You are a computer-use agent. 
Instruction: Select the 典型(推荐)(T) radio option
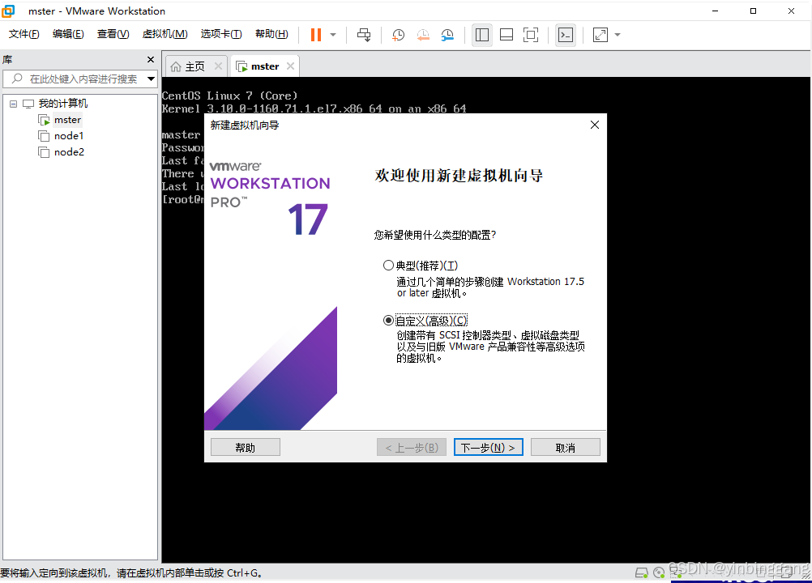[x=388, y=266]
